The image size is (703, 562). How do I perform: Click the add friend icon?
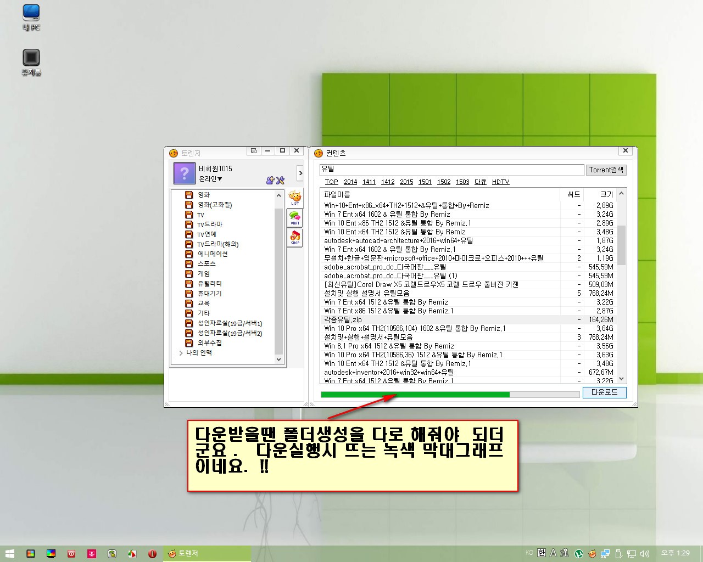(x=270, y=180)
